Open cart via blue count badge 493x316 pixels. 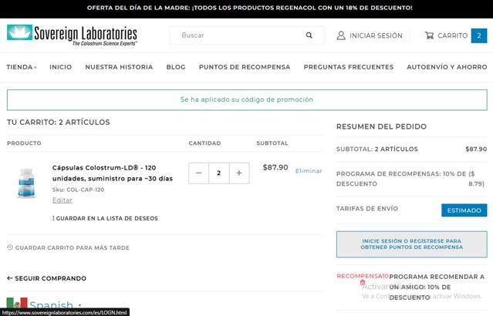click(x=479, y=35)
